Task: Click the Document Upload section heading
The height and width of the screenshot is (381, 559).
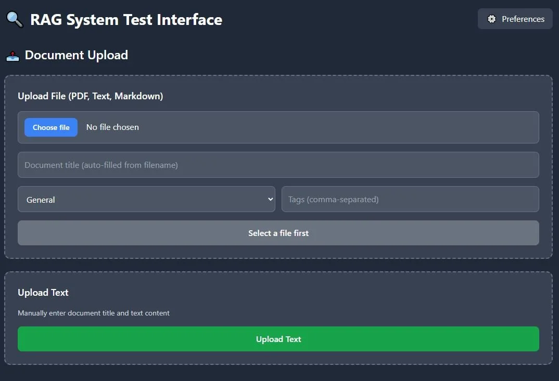Action: click(76, 56)
